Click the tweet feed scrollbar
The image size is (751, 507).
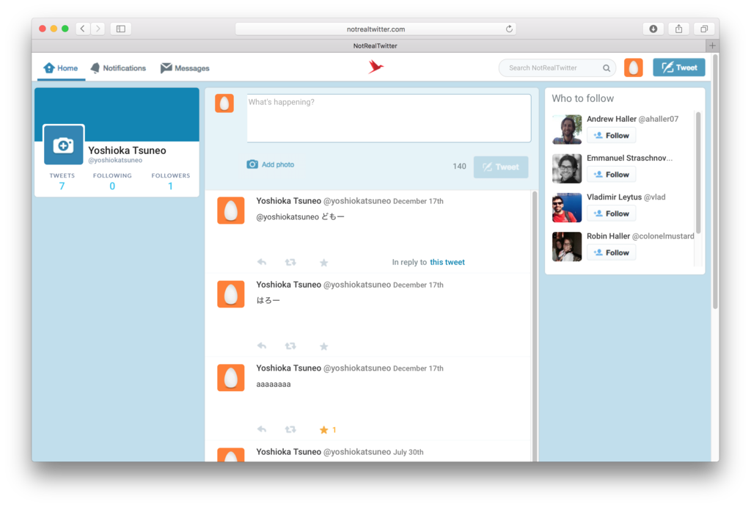[535, 326]
